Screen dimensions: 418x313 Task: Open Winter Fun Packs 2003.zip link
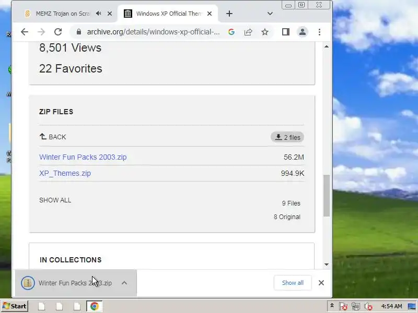click(83, 157)
